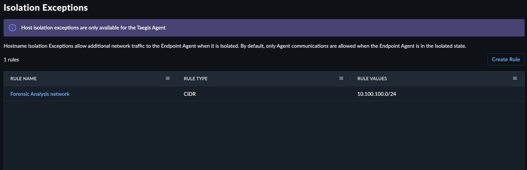527x170 pixels.
Task: Select the CIDR rule type cell
Action: pos(190,94)
